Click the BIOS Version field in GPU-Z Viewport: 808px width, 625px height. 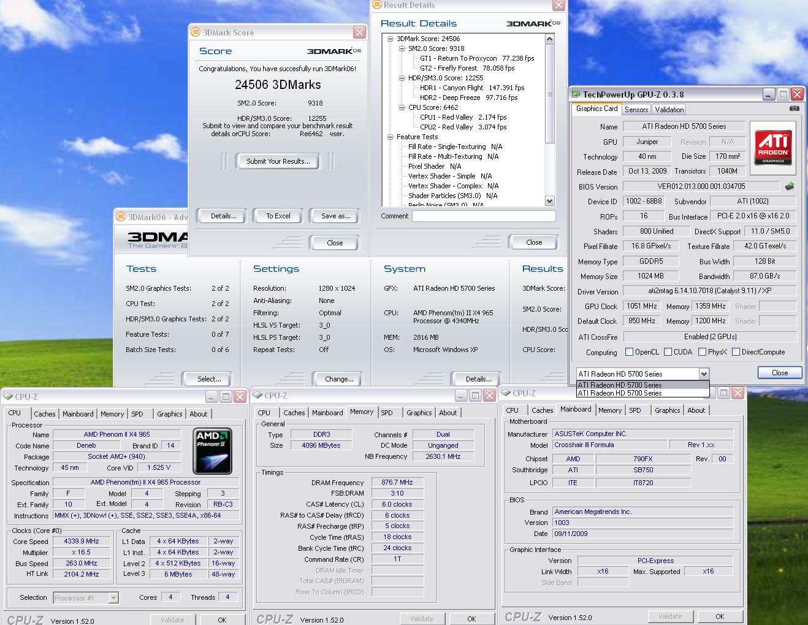pyautogui.click(x=701, y=186)
